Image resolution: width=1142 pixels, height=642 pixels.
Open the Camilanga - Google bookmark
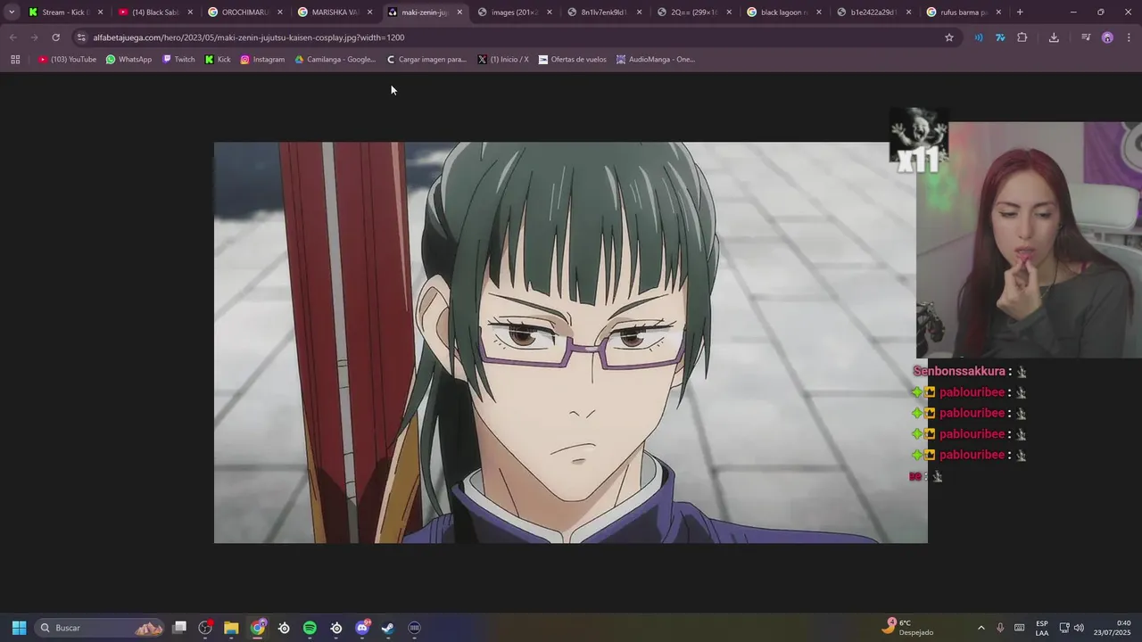(335, 60)
